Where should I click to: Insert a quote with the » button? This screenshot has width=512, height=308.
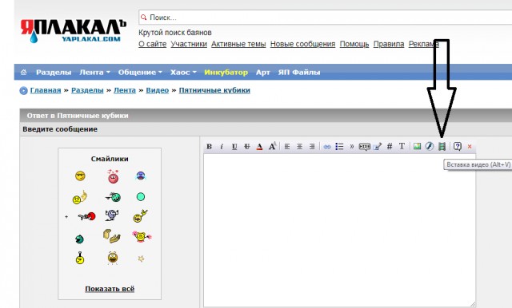(x=352, y=147)
